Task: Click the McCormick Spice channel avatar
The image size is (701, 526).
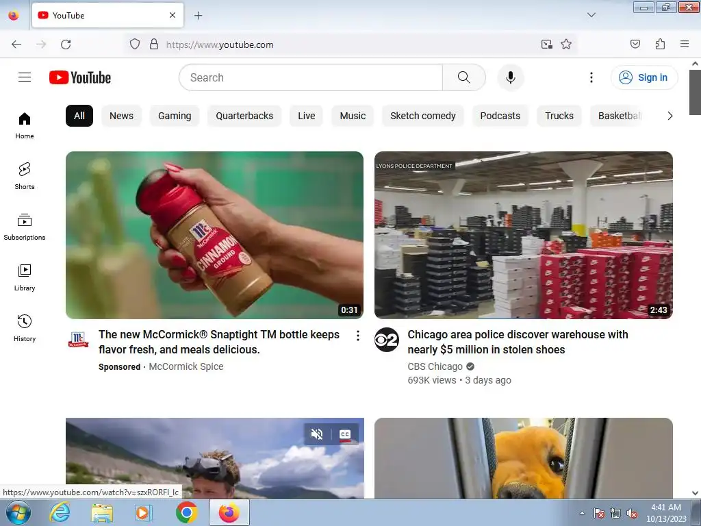Action: (78, 340)
